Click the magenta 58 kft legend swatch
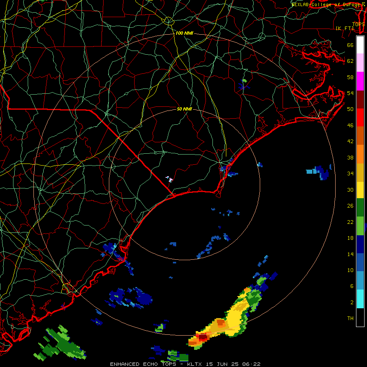 [x=360, y=81]
